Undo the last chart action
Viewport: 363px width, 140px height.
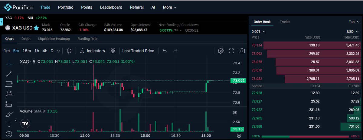(x=165, y=51)
